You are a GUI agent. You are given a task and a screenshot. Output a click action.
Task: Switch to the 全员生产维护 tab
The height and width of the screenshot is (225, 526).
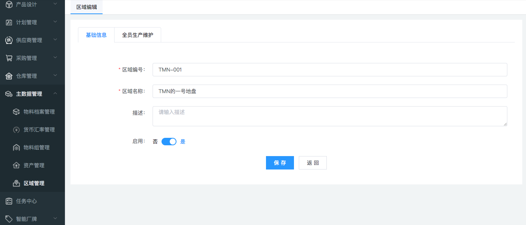[x=137, y=35]
